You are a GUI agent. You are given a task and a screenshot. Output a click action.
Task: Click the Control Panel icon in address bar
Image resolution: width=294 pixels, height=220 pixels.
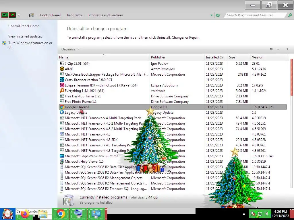pyautogui.click(x=31, y=15)
